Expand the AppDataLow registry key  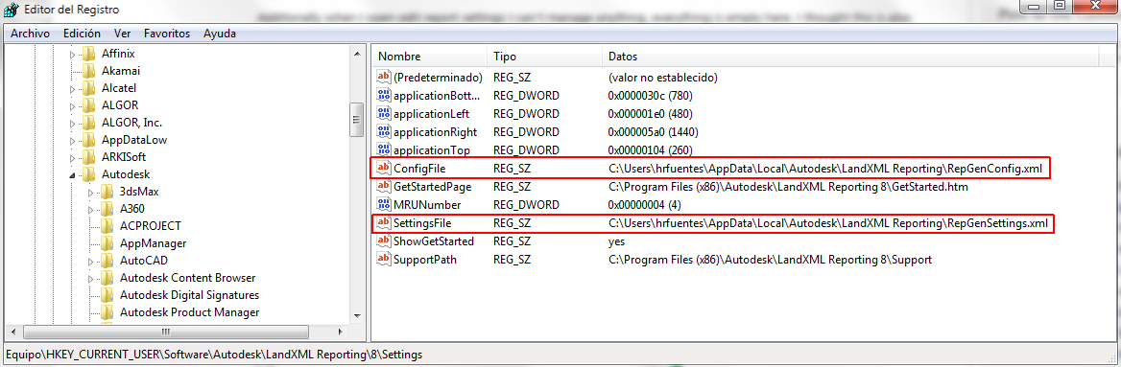(x=72, y=140)
